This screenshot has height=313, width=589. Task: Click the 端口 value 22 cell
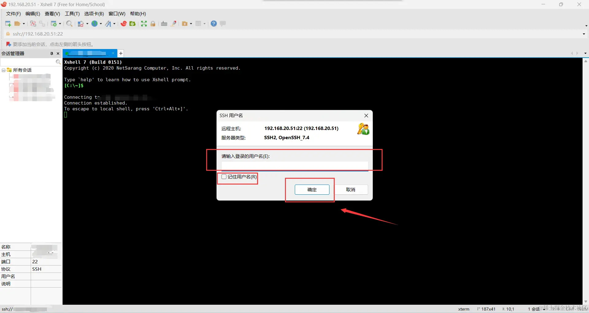pos(46,262)
